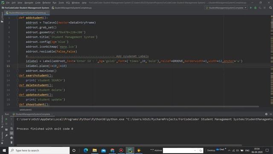Click ForCodeCoder Student Management System breadcrumb
This screenshot has width=273, height=154.
click(26, 8)
